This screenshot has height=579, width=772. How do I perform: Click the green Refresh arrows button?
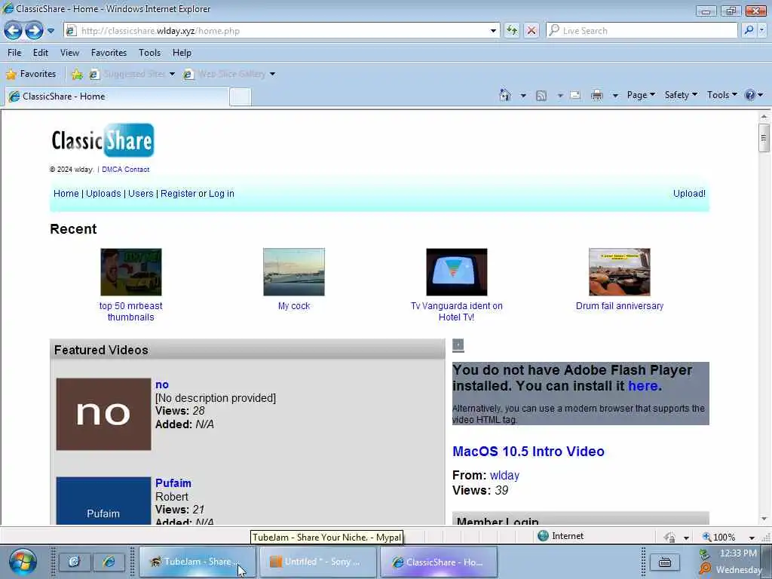tap(512, 30)
